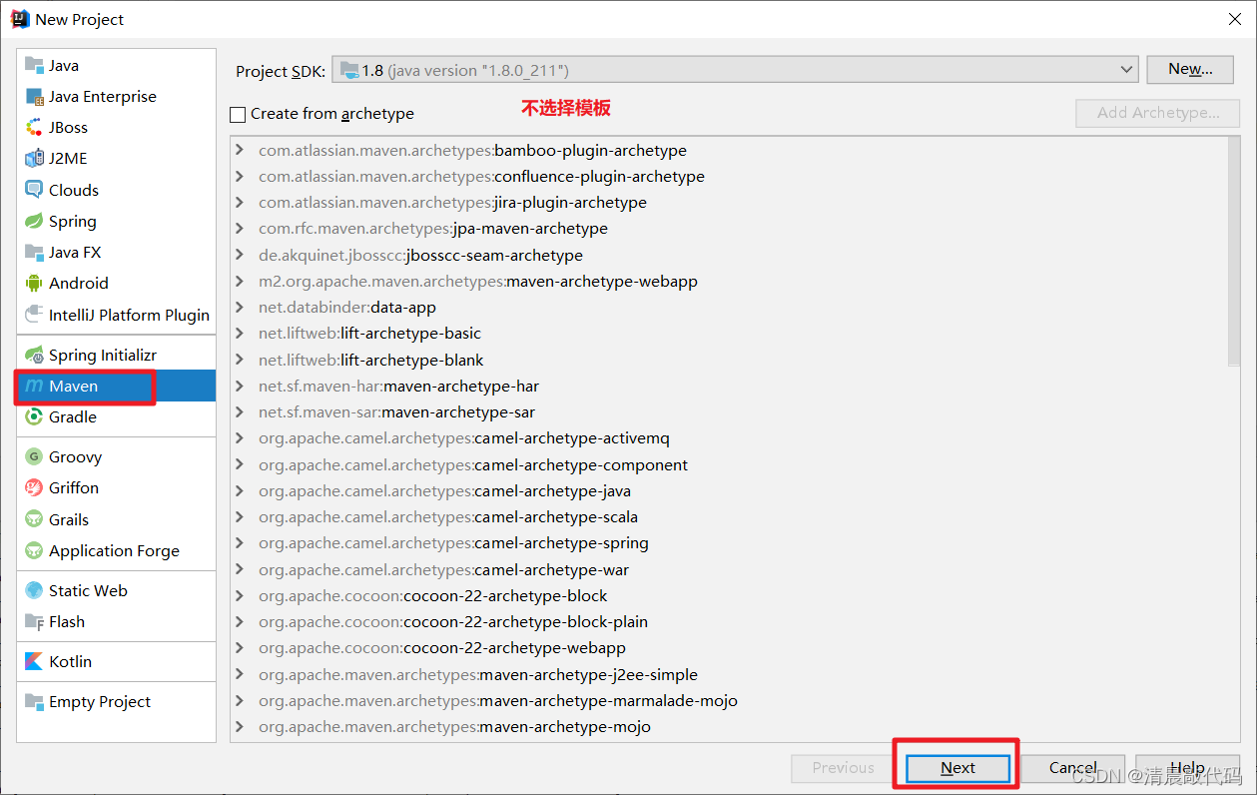
Task: Expand jbosscc-seam-archetype entry
Action: pyautogui.click(x=240, y=256)
